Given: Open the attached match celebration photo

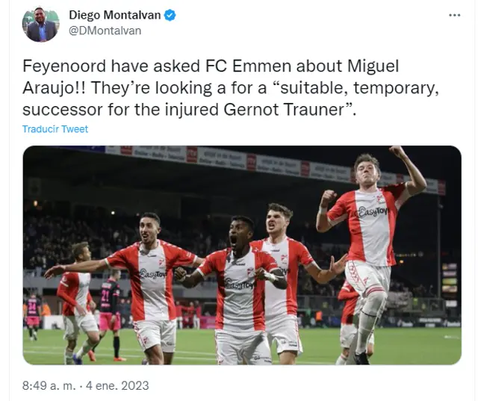Looking at the screenshot, I should (242, 255).
